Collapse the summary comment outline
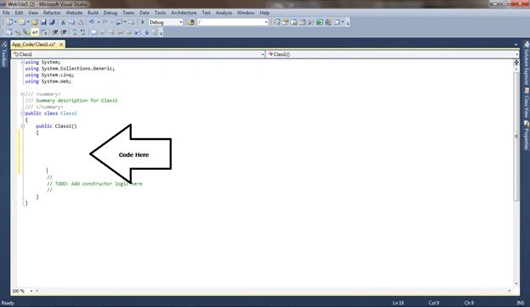Screen dimensions: 530x307 point(22,94)
